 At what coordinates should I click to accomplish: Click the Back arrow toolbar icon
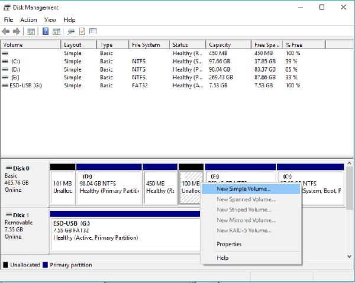click(x=6, y=31)
